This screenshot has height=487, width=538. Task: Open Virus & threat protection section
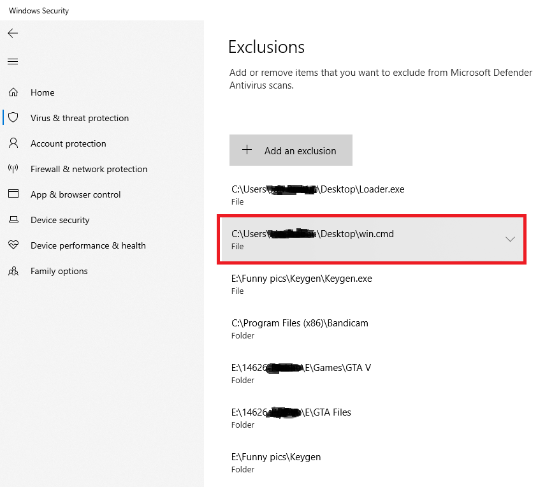(x=80, y=118)
